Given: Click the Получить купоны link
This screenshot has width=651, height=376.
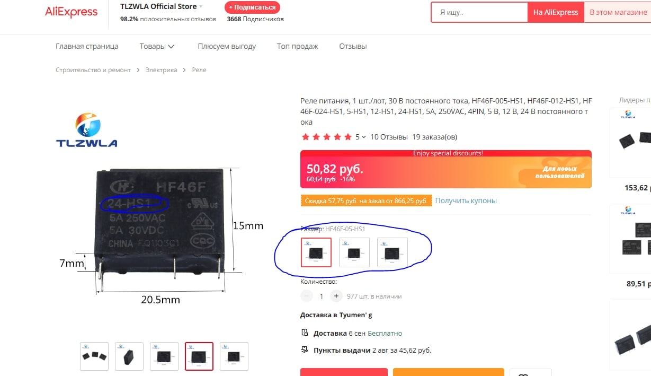Looking at the screenshot, I should point(466,200).
